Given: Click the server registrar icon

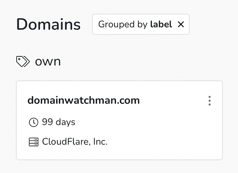Looking at the screenshot, I should tap(34, 142).
